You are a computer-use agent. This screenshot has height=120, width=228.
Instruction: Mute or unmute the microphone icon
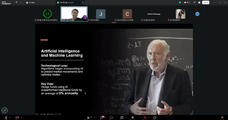pos(6,117)
